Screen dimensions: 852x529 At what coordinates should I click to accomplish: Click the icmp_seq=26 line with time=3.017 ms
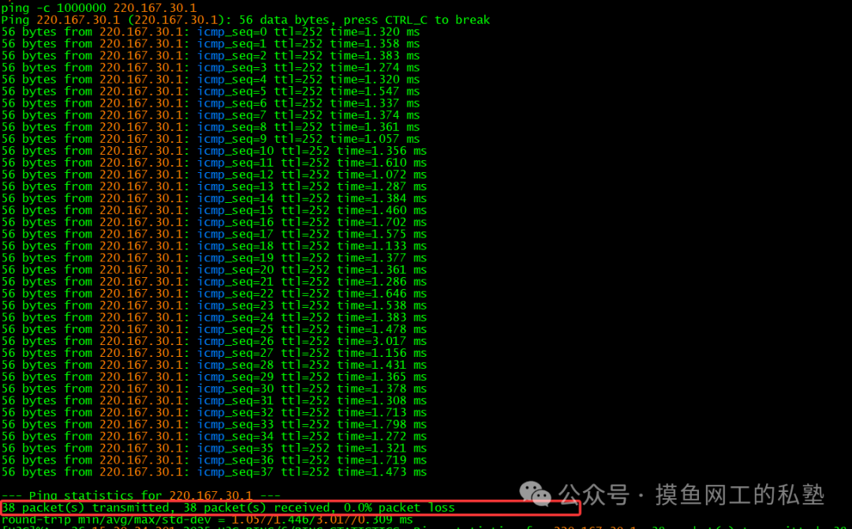pos(214,341)
